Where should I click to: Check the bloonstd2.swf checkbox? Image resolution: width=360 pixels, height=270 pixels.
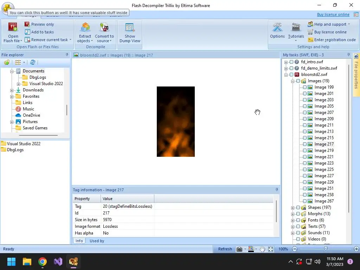[x=291, y=75]
